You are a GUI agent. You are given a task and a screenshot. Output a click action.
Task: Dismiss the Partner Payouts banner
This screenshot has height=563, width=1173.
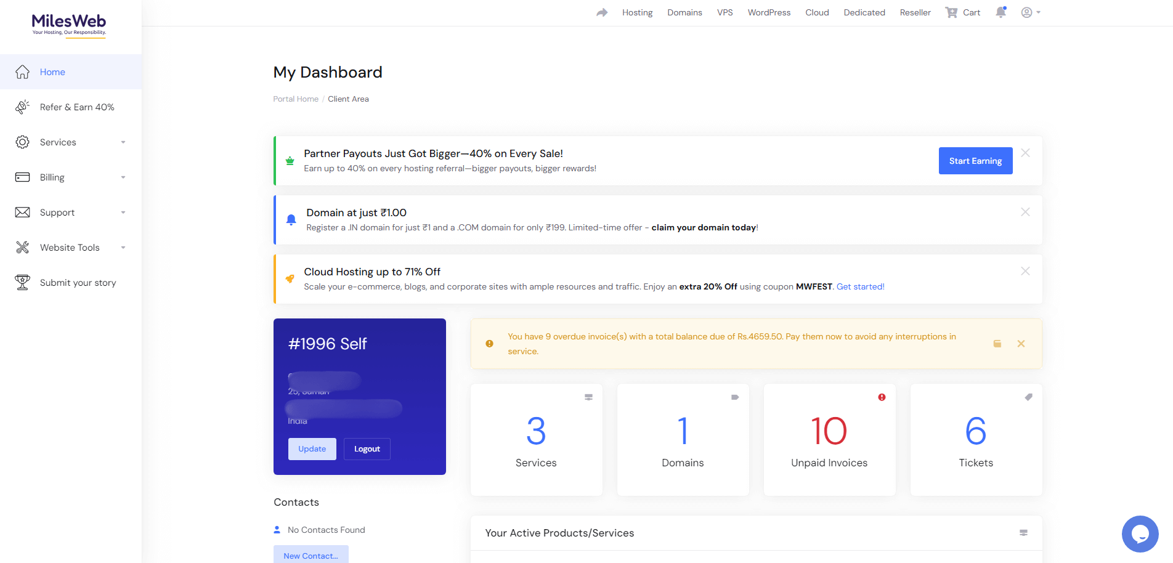tap(1025, 153)
